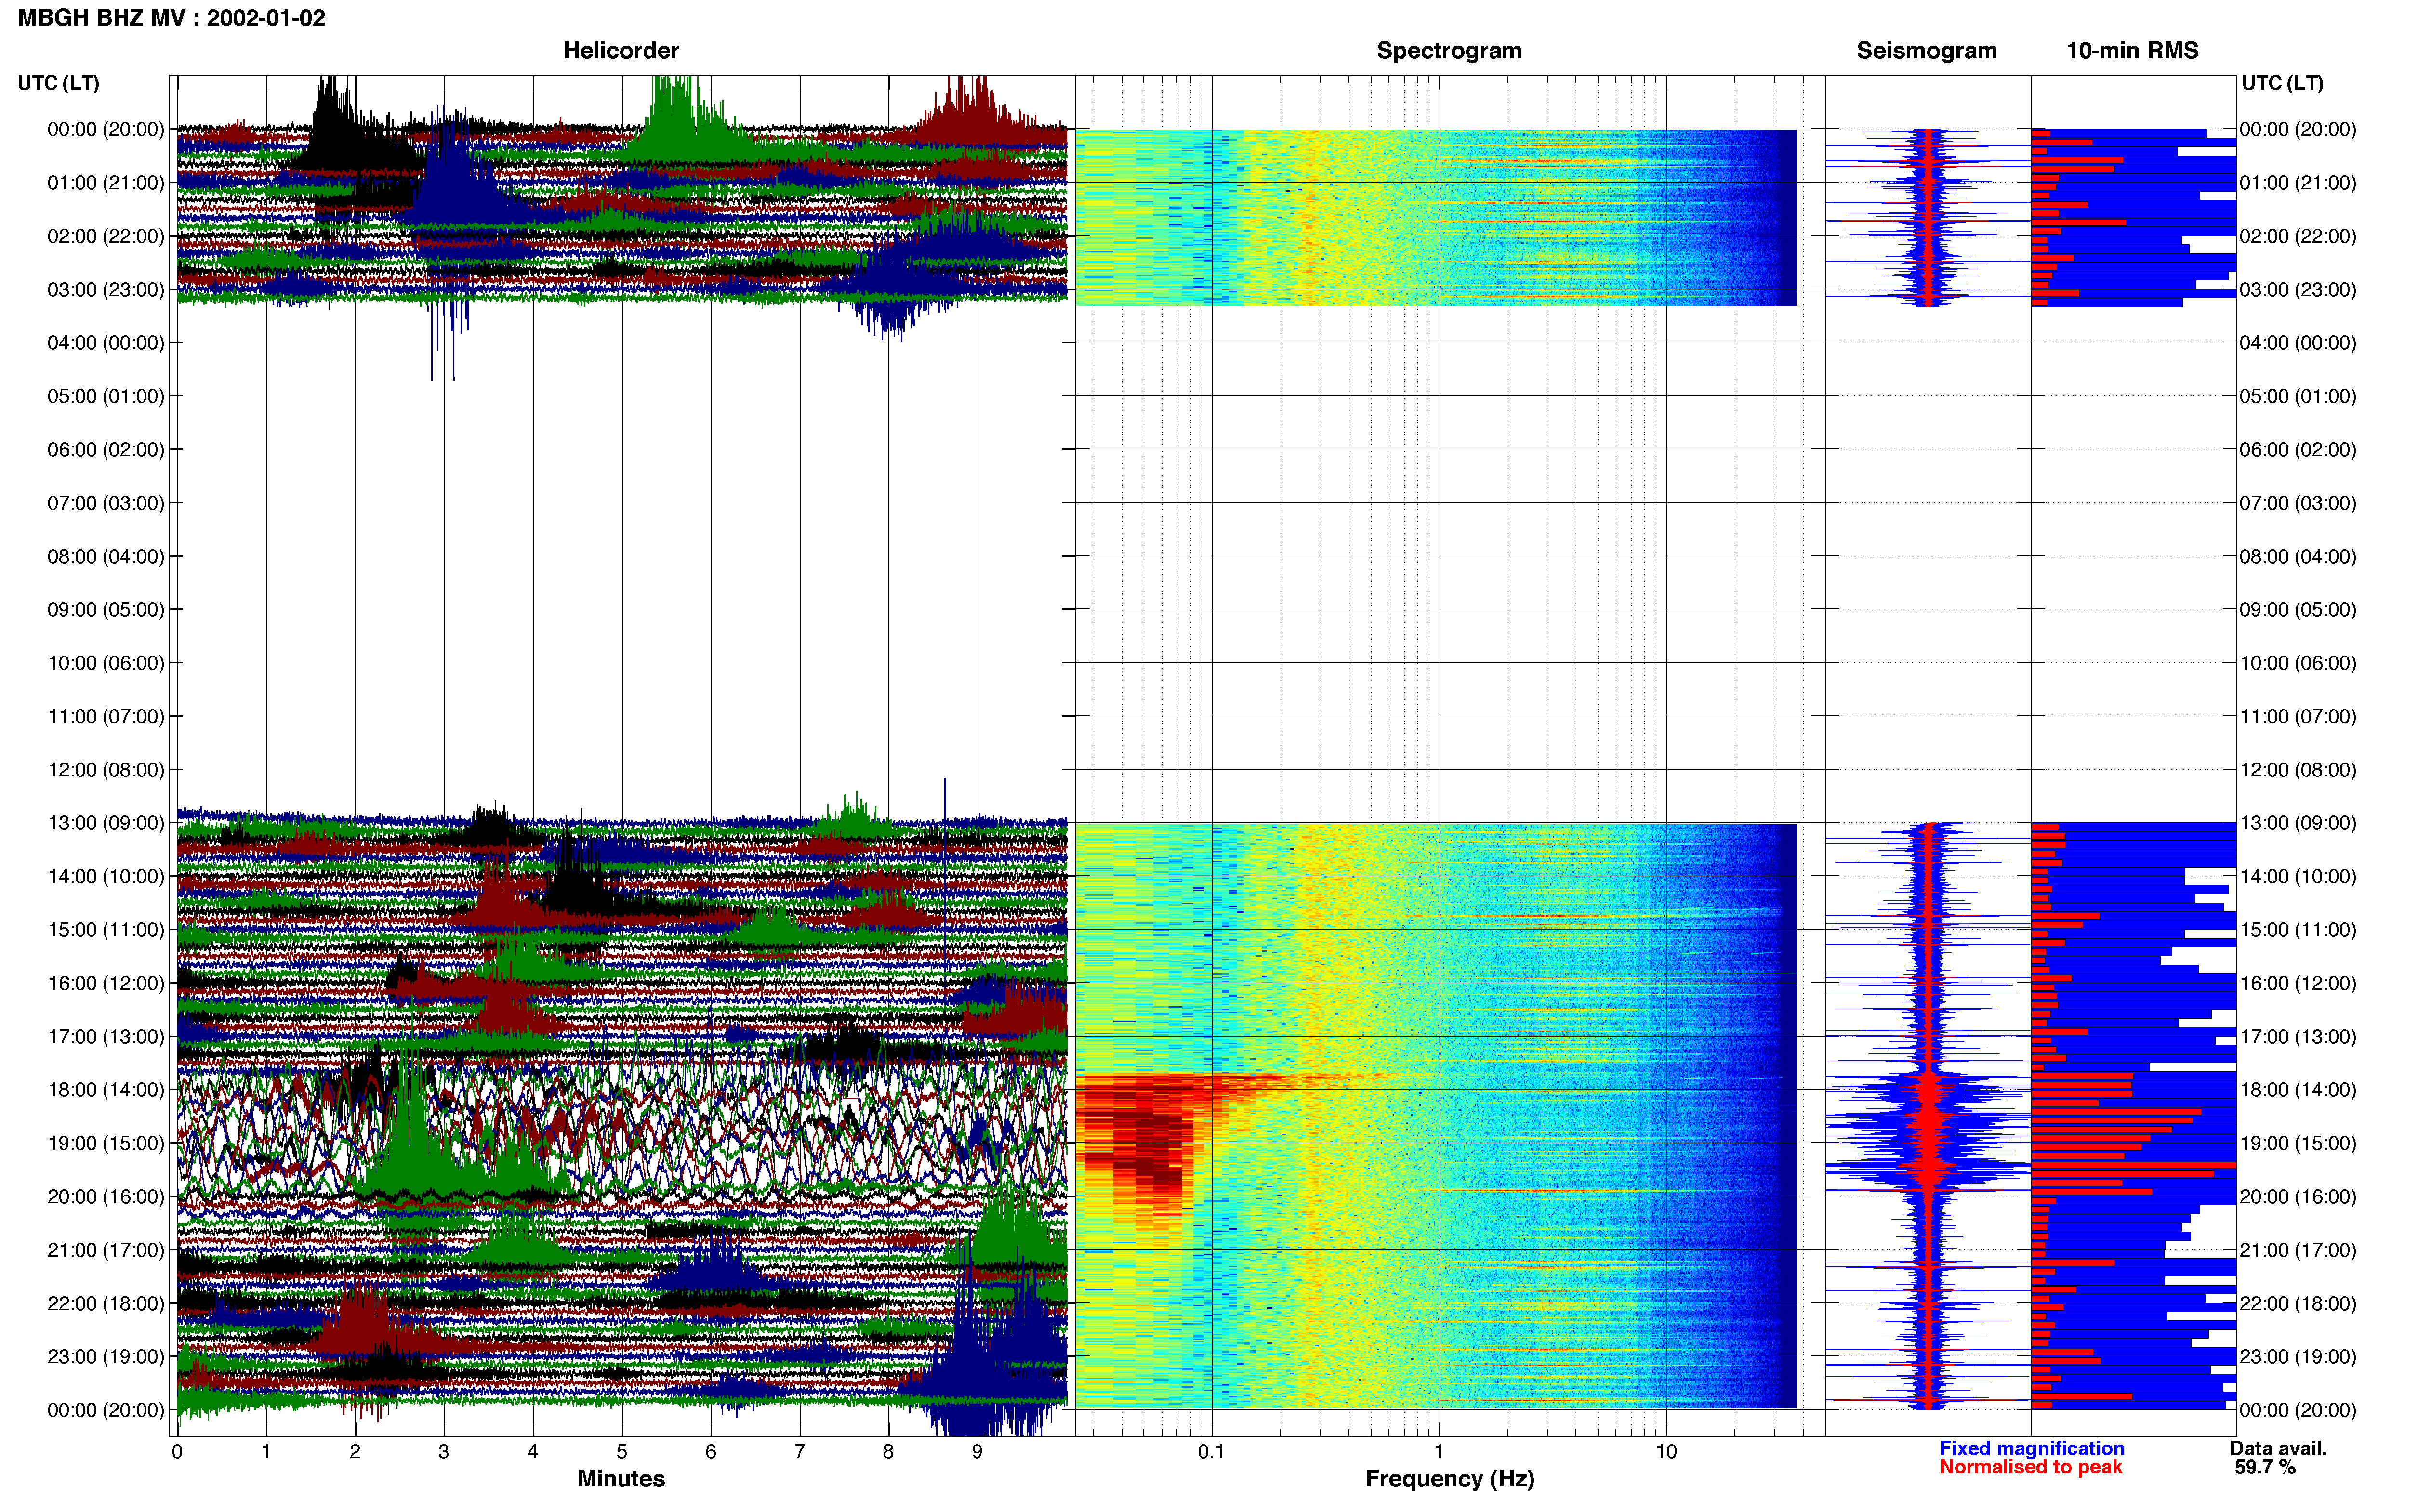The image size is (2418, 1512).
Task: Click frequency tick label 0.1
Action: 1211,1452
